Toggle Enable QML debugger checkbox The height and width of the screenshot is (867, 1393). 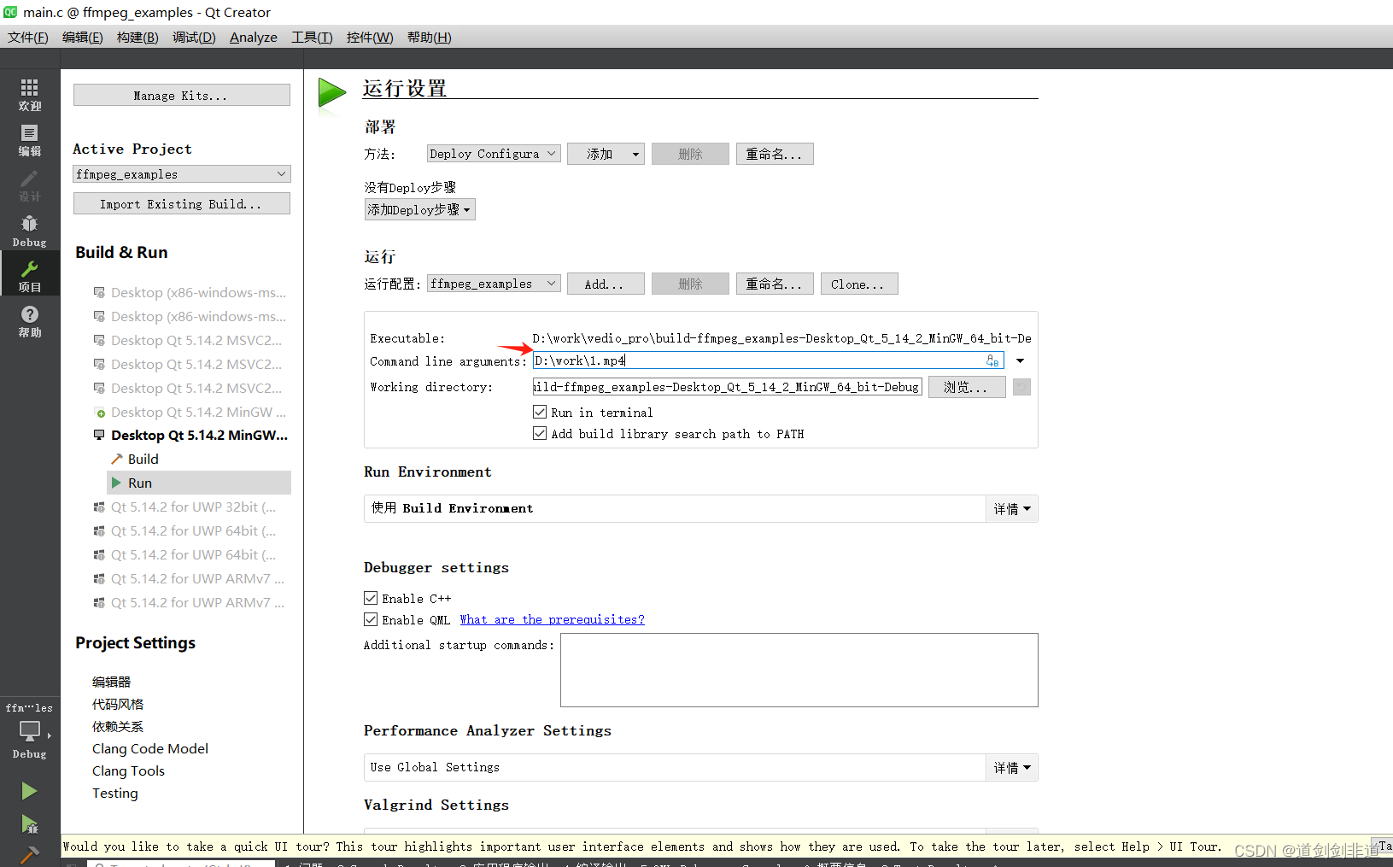click(371, 619)
